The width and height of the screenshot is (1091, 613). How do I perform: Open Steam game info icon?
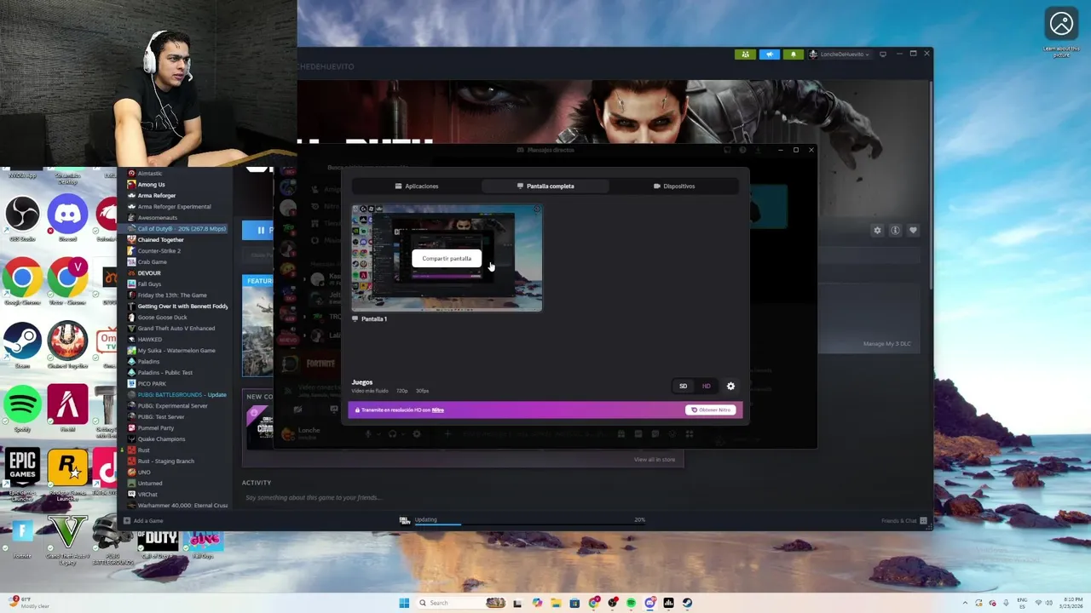(895, 230)
